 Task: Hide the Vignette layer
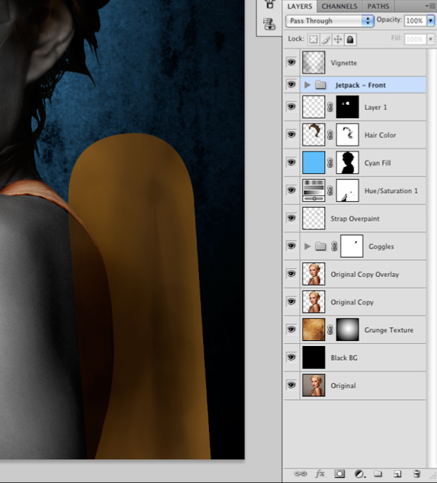(291, 63)
